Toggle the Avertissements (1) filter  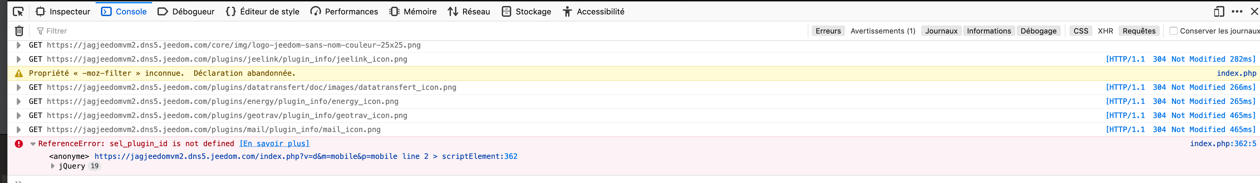[883, 30]
